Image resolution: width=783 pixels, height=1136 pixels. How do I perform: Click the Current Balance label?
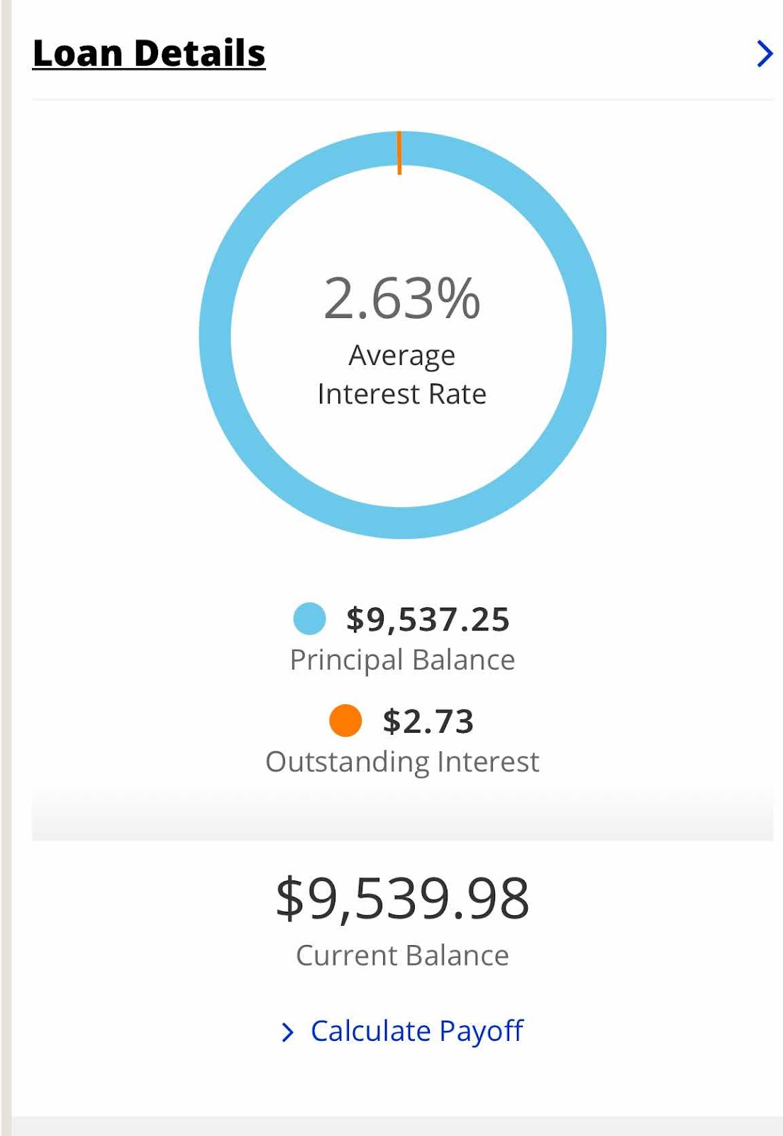(402, 956)
